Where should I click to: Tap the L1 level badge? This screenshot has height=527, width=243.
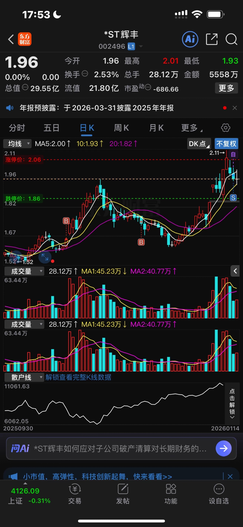(131, 46)
